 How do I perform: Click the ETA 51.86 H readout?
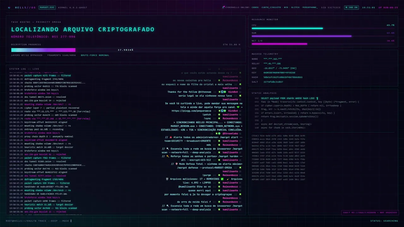(x=231, y=44)
